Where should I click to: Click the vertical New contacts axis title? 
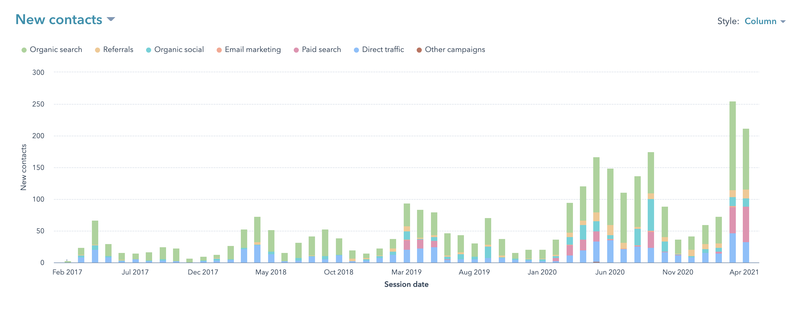23,167
